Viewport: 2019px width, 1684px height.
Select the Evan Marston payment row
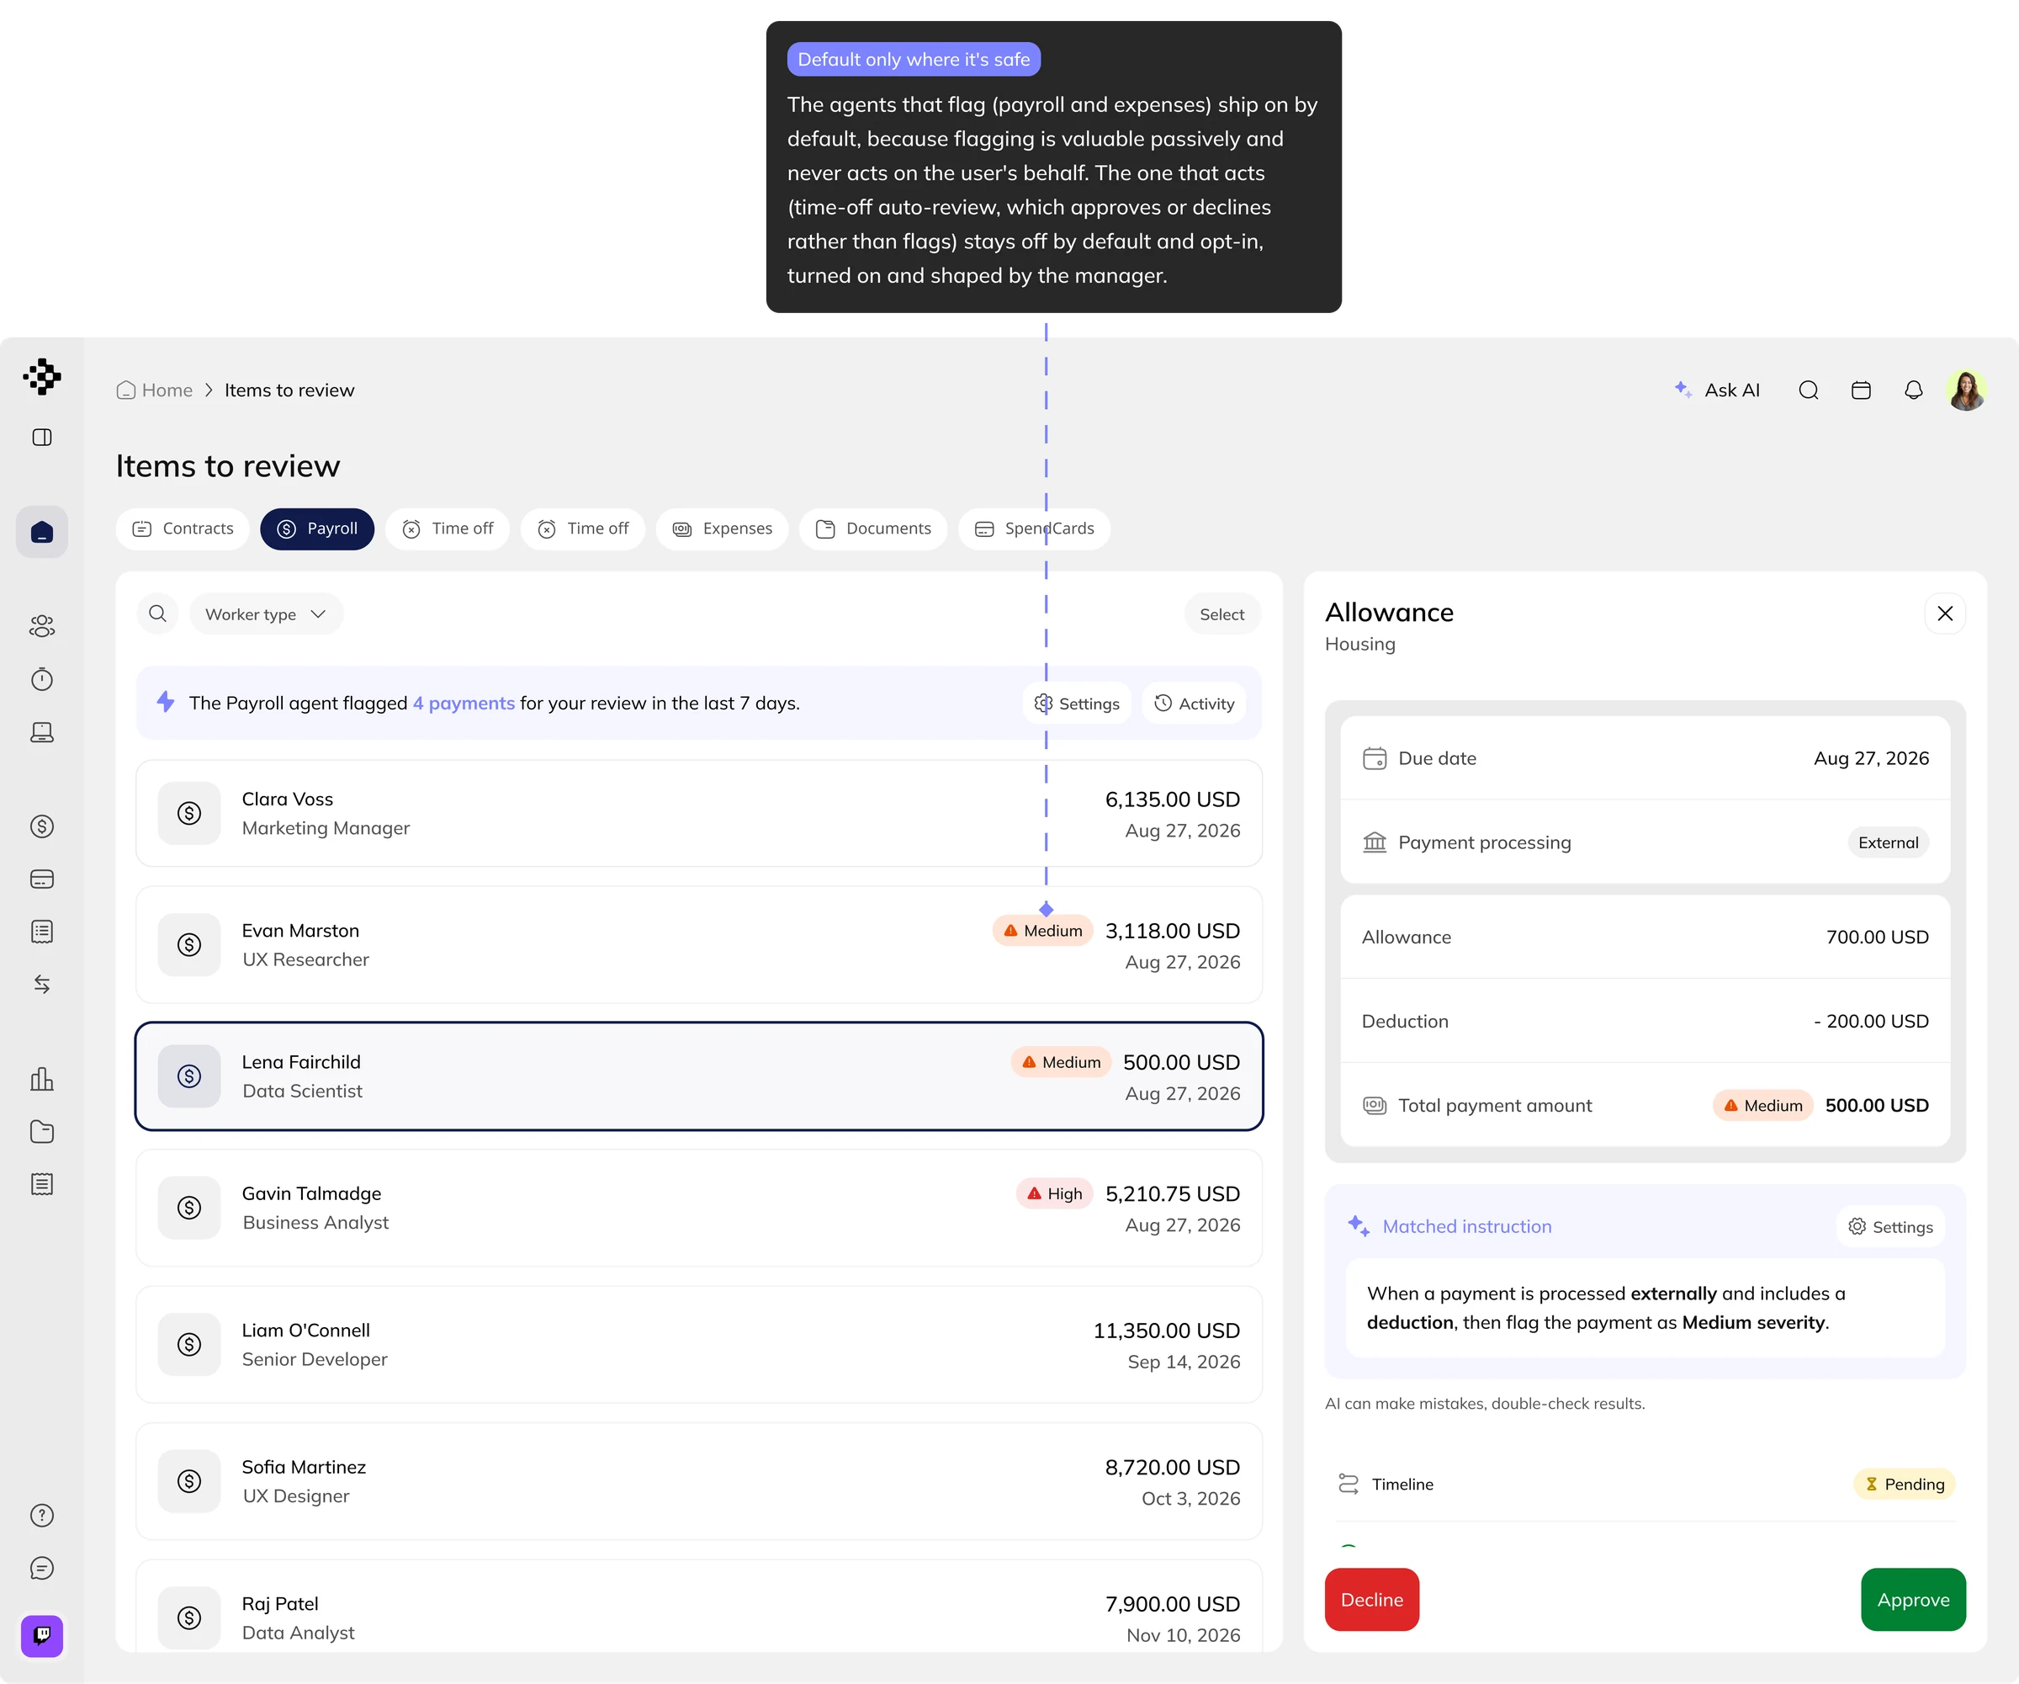click(699, 945)
